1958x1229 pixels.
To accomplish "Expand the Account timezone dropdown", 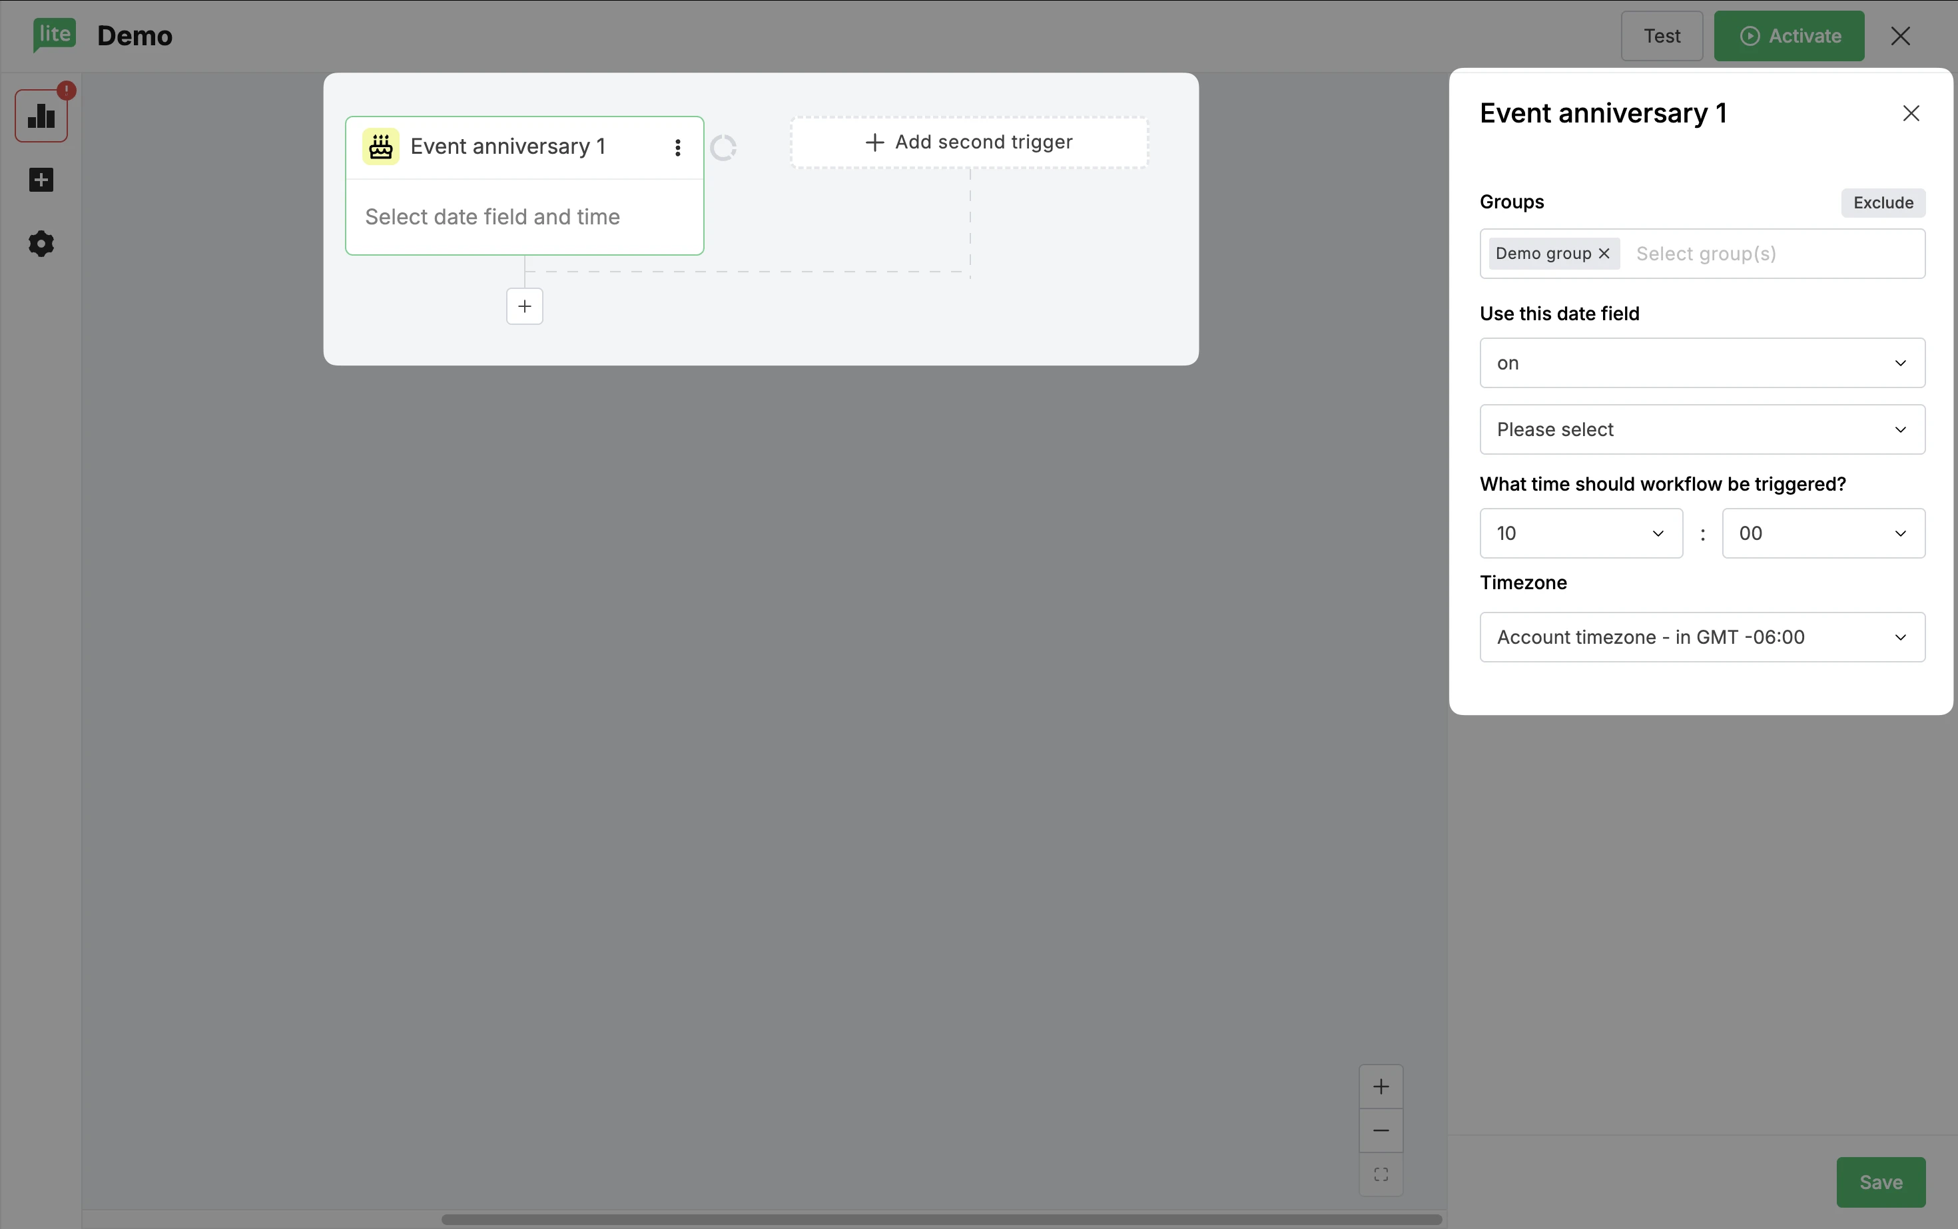I will point(1702,637).
